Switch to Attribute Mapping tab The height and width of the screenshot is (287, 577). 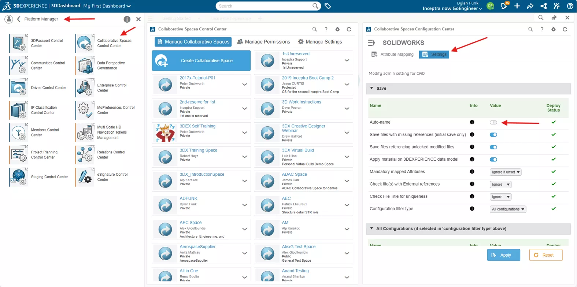click(392, 54)
